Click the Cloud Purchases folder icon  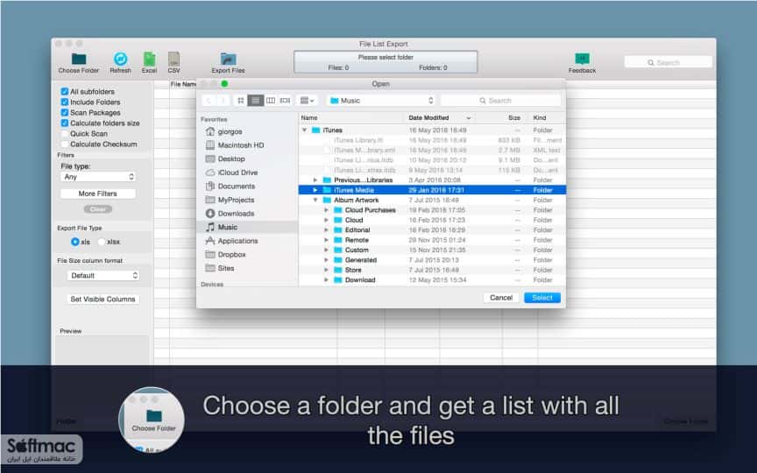point(338,210)
